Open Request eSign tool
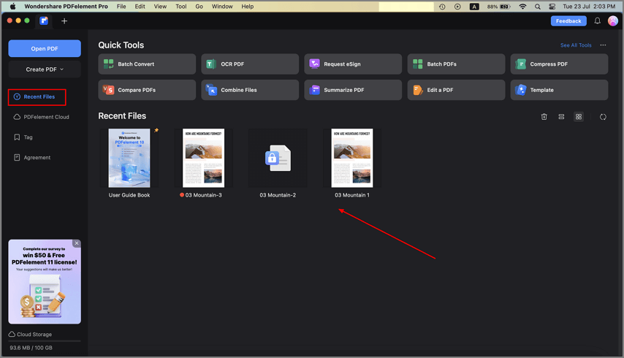The image size is (624, 358). 353,64
